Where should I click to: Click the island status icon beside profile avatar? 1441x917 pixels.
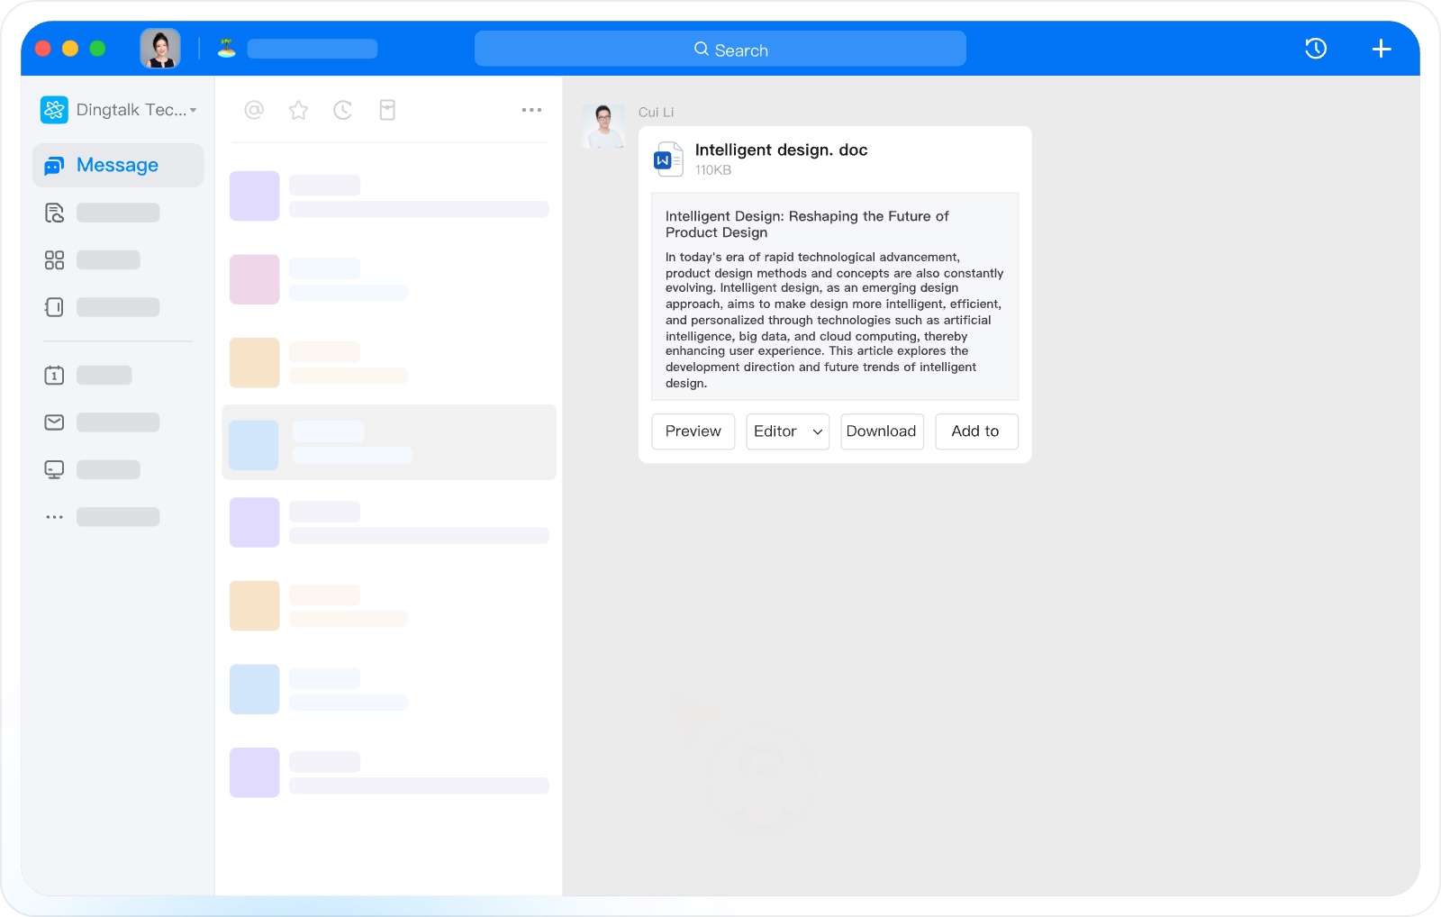[x=226, y=49]
